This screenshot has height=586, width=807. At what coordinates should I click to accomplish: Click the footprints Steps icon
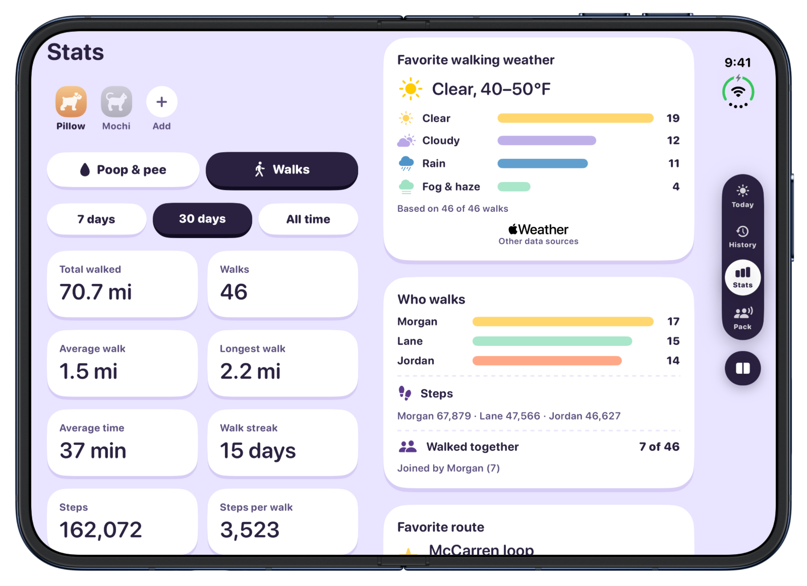pyautogui.click(x=405, y=393)
